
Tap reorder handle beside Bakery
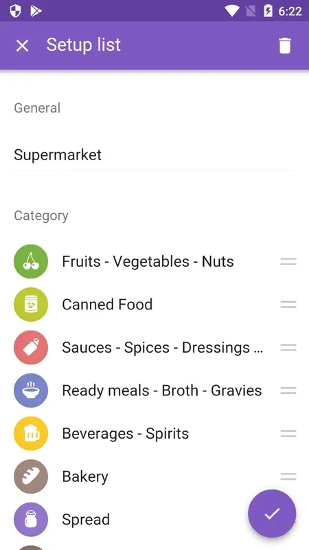pyautogui.click(x=288, y=476)
